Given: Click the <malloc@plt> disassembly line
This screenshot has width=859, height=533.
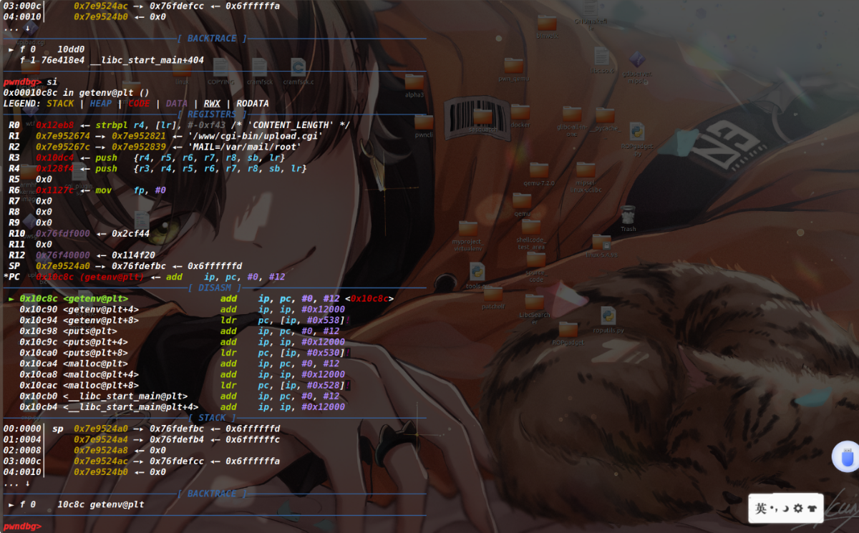Looking at the screenshot, I should tap(180, 363).
